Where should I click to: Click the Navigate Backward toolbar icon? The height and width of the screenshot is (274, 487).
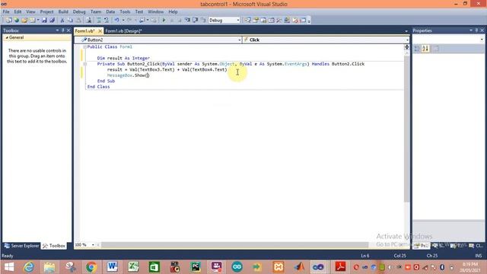[142, 21]
